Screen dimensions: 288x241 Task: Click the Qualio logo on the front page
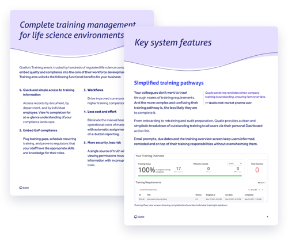click(139, 217)
